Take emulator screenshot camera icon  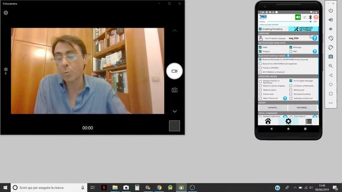point(331,57)
